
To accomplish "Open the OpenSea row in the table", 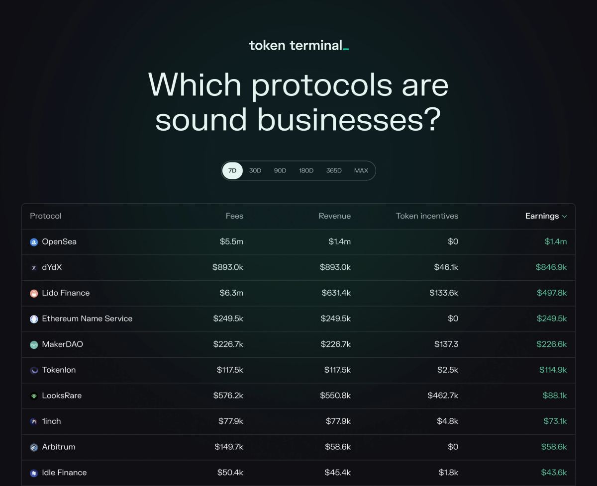I will [298, 242].
